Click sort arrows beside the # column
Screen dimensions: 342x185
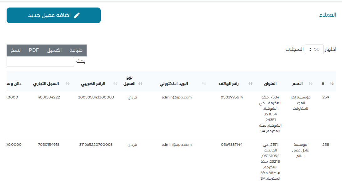tap(332, 84)
